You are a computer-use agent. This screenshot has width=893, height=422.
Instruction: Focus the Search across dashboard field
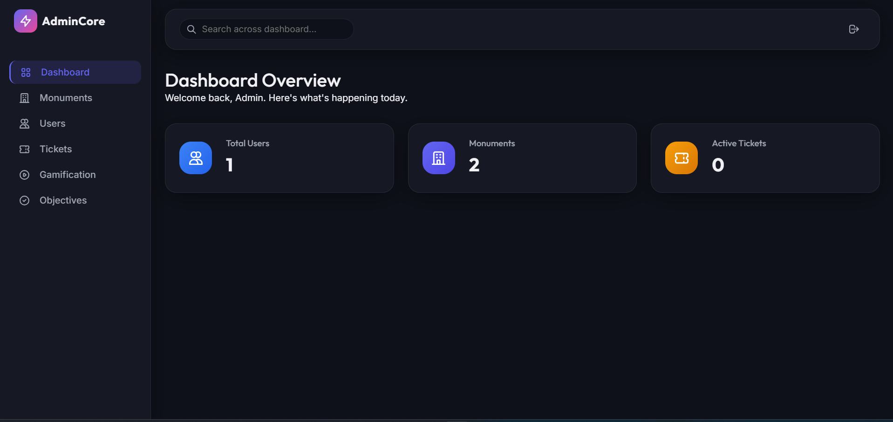266,29
